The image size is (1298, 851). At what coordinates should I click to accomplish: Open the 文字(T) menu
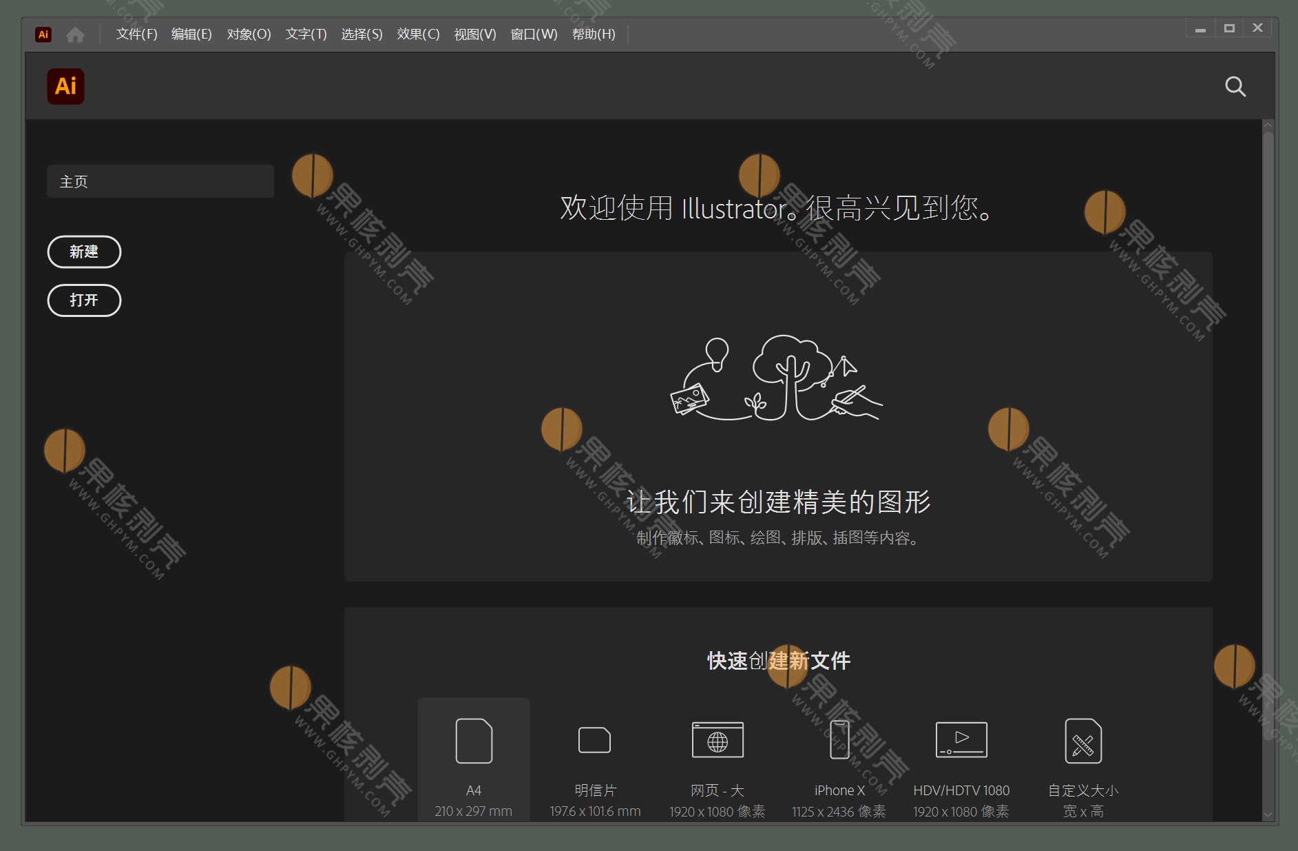pyautogui.click(x=306, y=34)
